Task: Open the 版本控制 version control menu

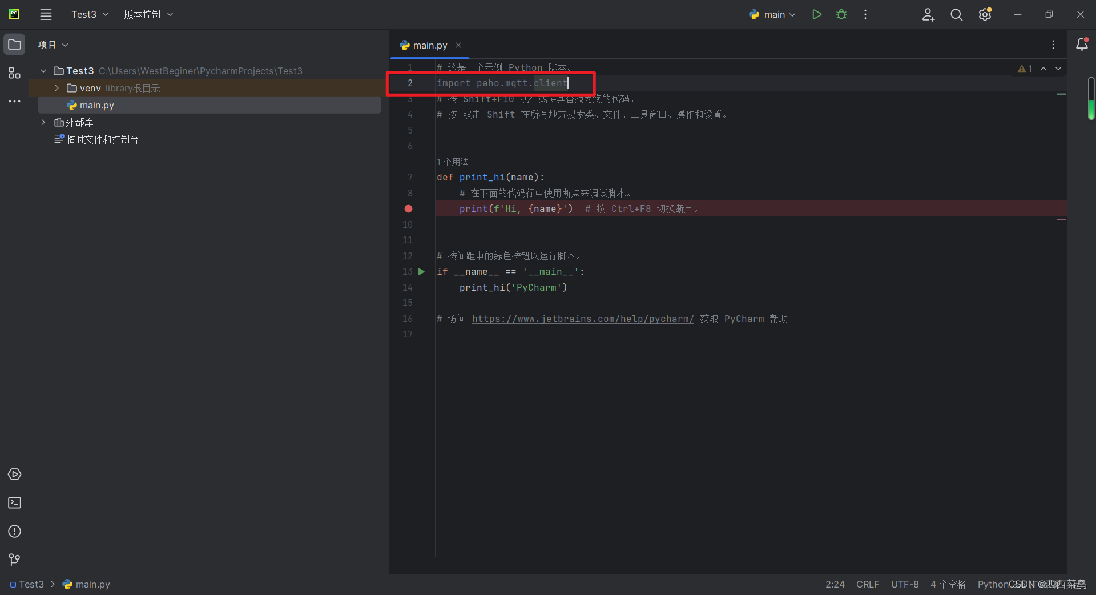Action: (x=148, y=15)
